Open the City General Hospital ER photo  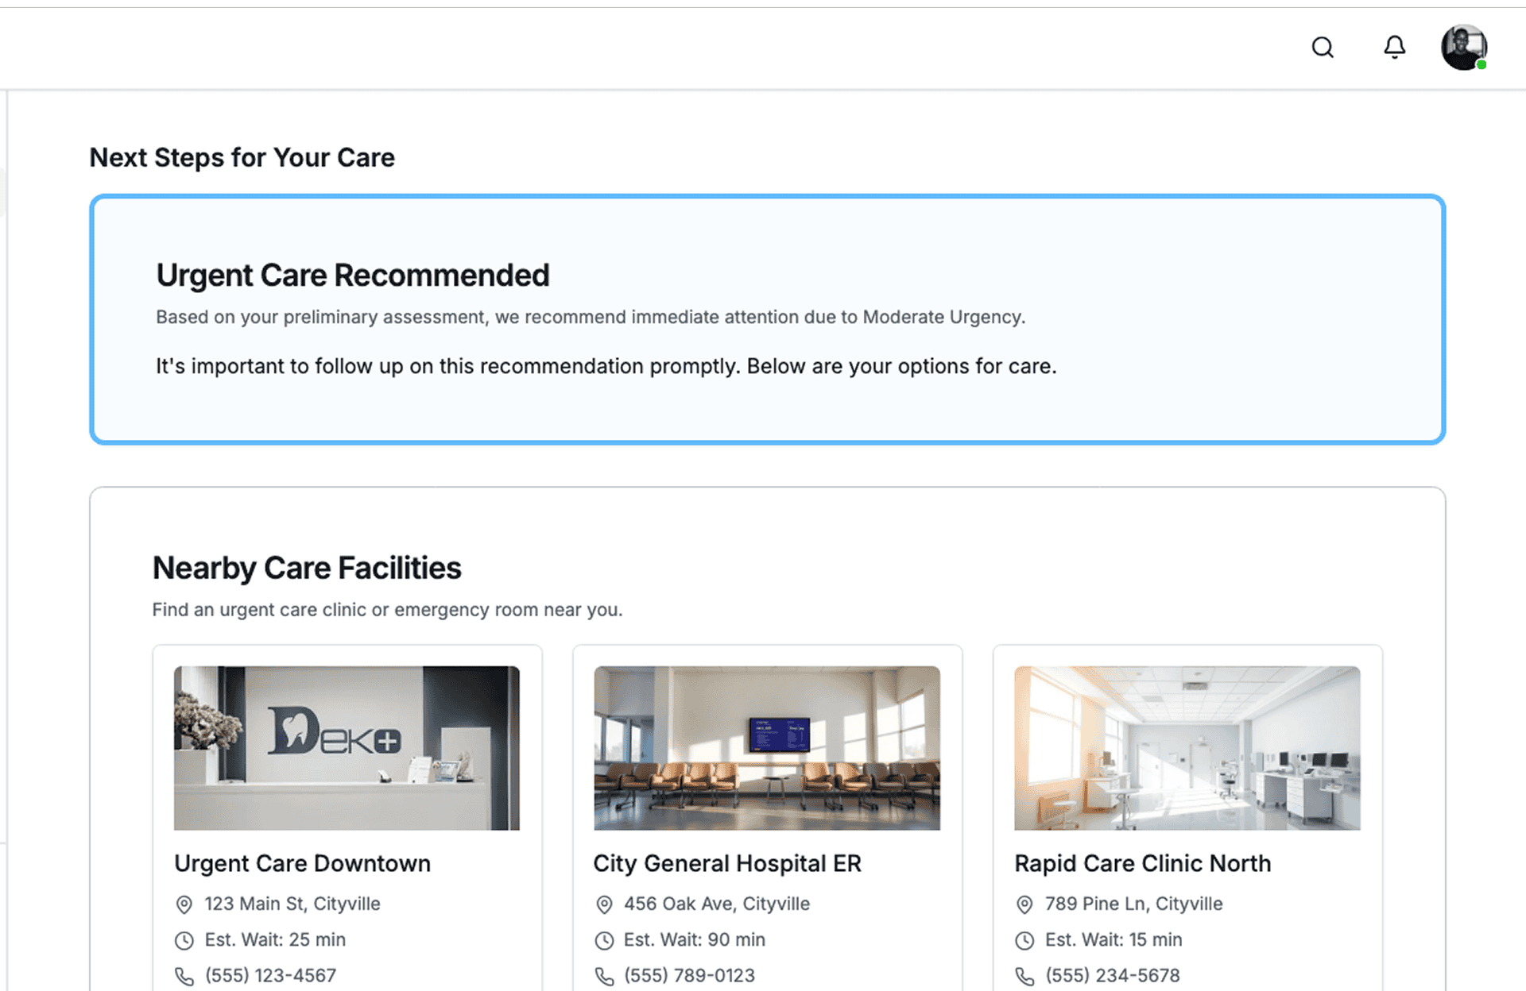pyautogui.click(x=766, y=748)
